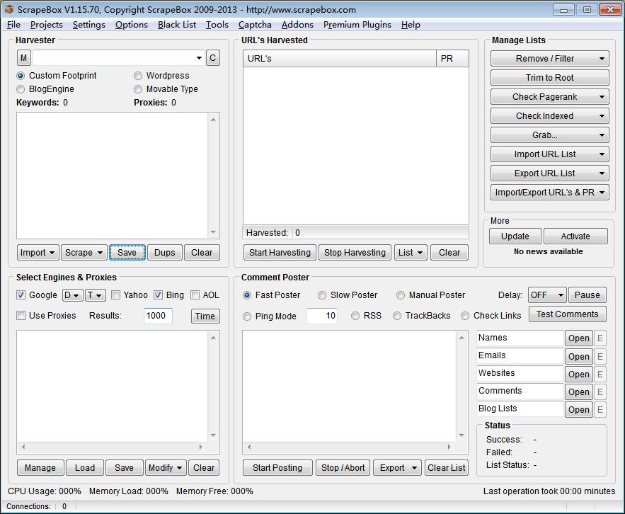625x514 pixels.
Task: Open Import/Export URL's & PR dropdown
Action: pos(550,193)
